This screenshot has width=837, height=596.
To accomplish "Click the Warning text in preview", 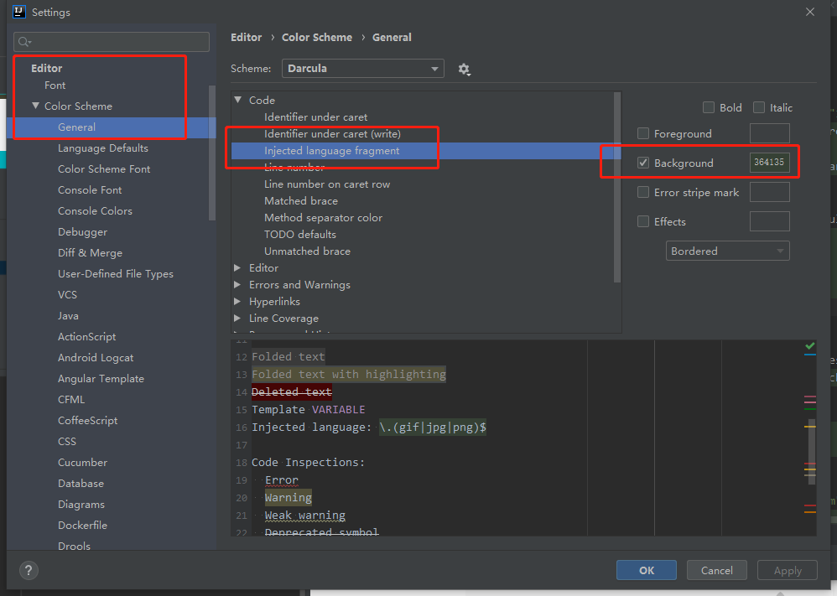I will coord(289,498).
